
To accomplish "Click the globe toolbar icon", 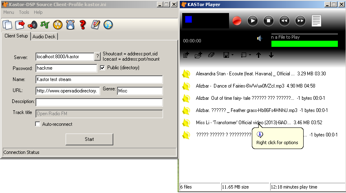I will pos(108,25).
